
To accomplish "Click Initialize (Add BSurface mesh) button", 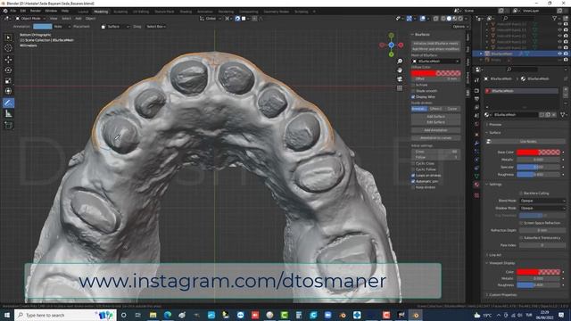I will 436,43.
